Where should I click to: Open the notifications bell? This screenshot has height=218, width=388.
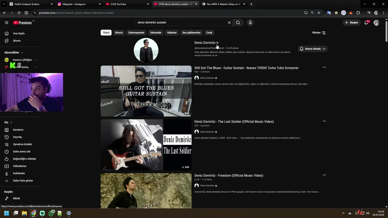[x=366, y=22]
